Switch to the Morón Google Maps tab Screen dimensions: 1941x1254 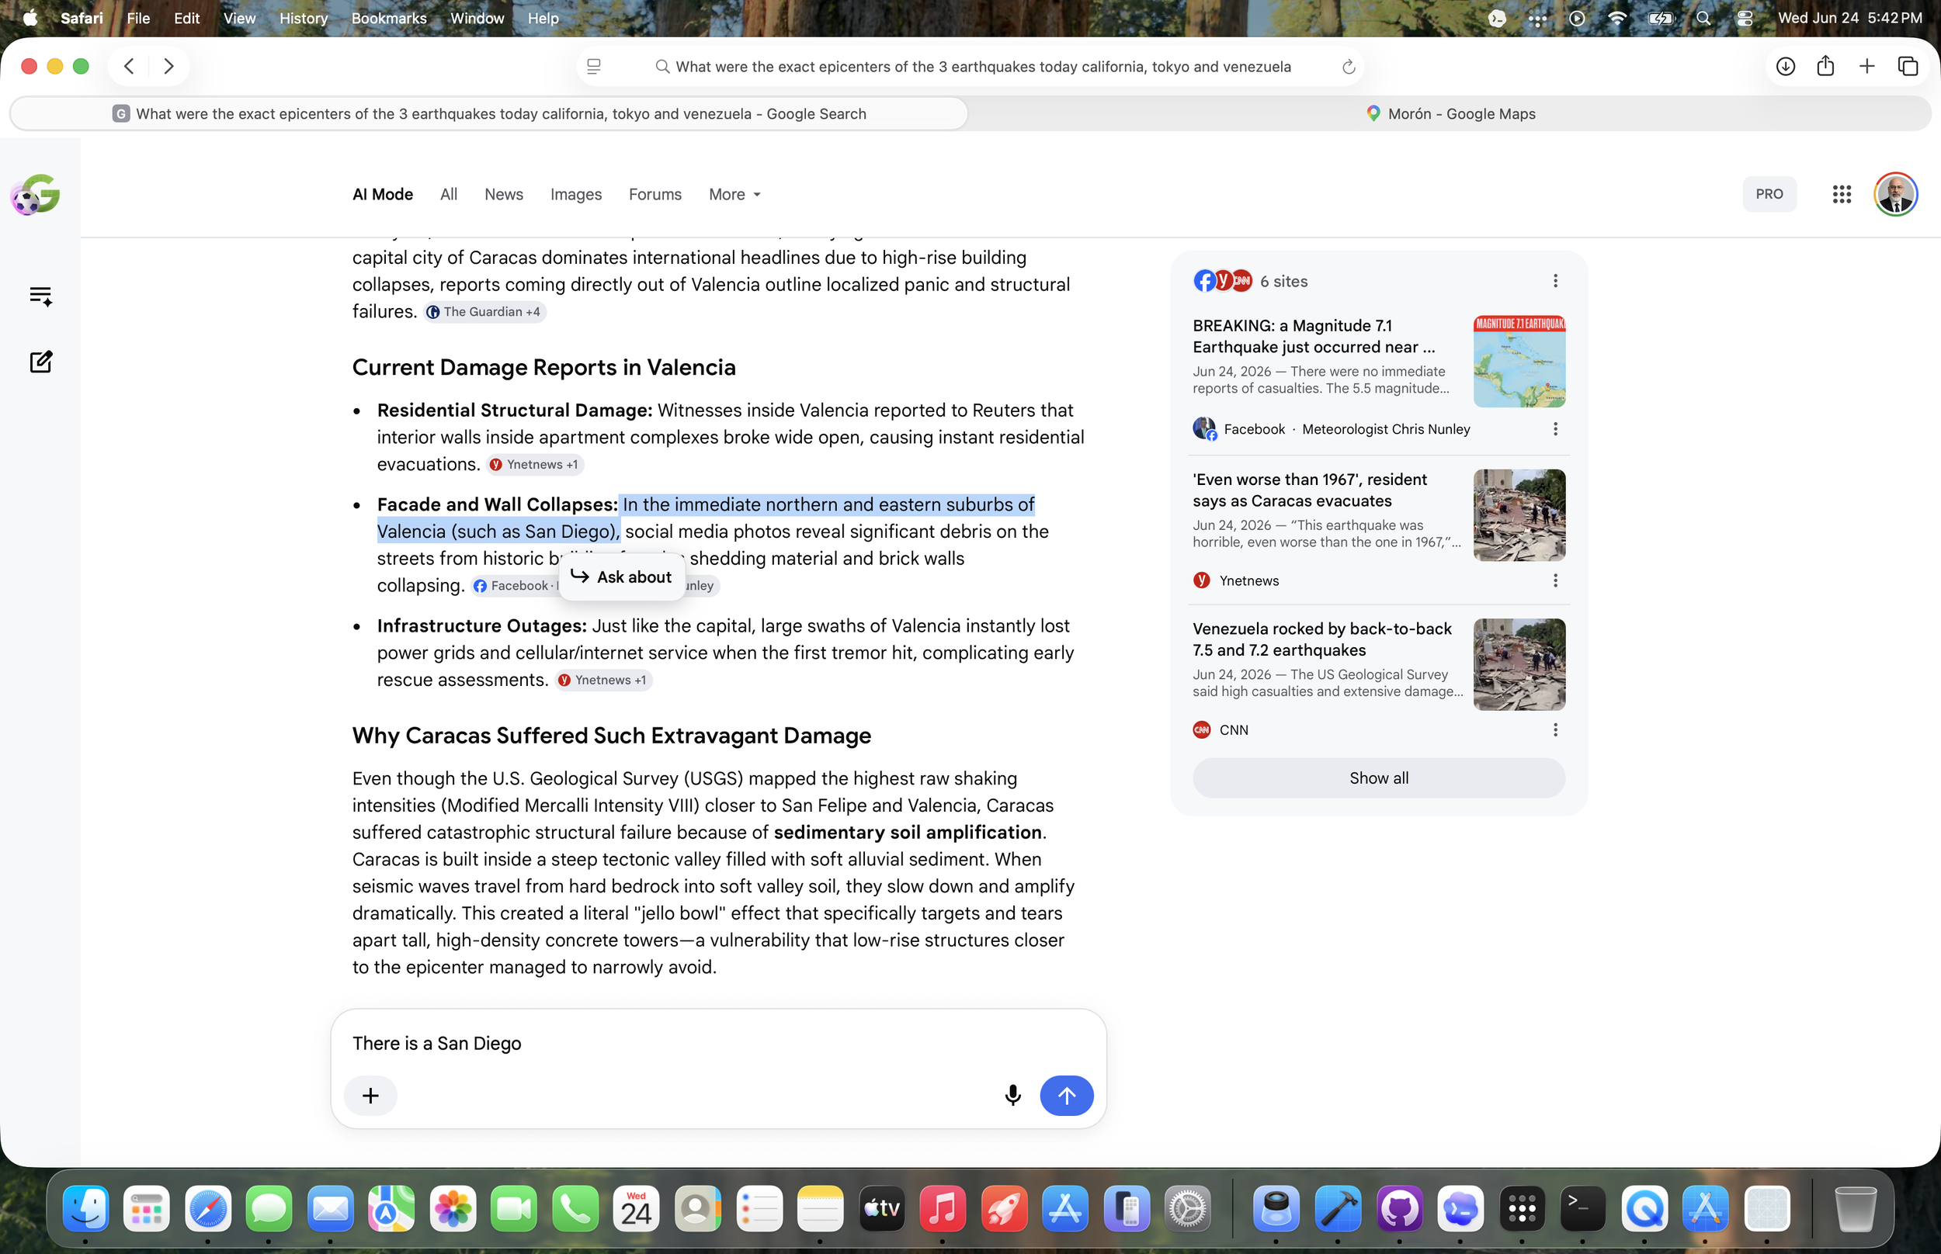(1450, 114)
